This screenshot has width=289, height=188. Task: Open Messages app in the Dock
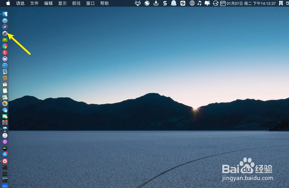point(5,110)
